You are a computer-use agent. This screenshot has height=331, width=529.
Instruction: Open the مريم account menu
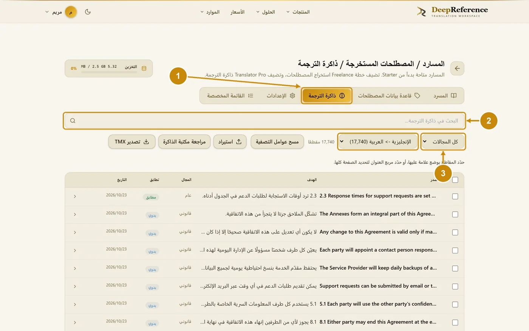61,12
